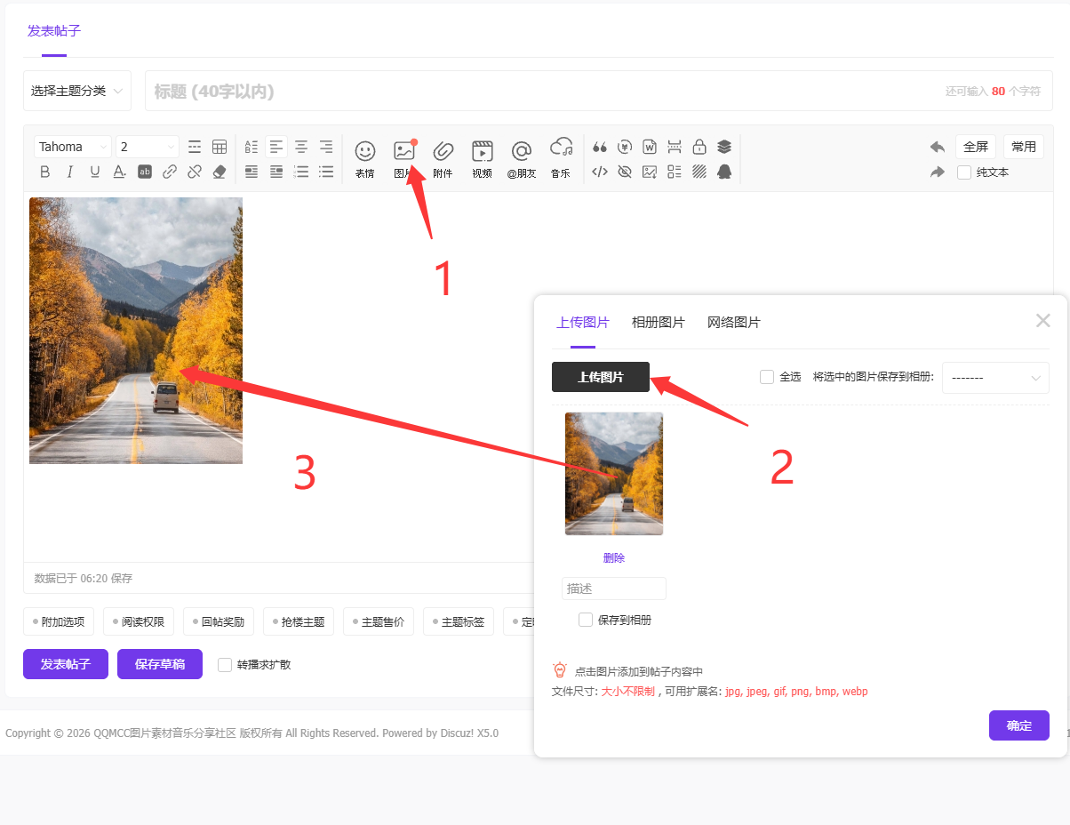Viewport: 1070px width, 825px height.
Task: Click the redo arrow icon
Action: click(938, 172)
